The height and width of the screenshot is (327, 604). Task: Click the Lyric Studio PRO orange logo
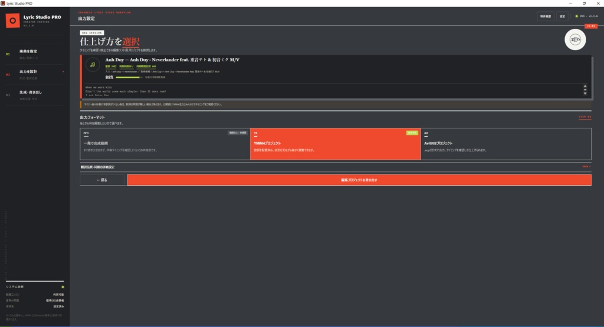13,21
